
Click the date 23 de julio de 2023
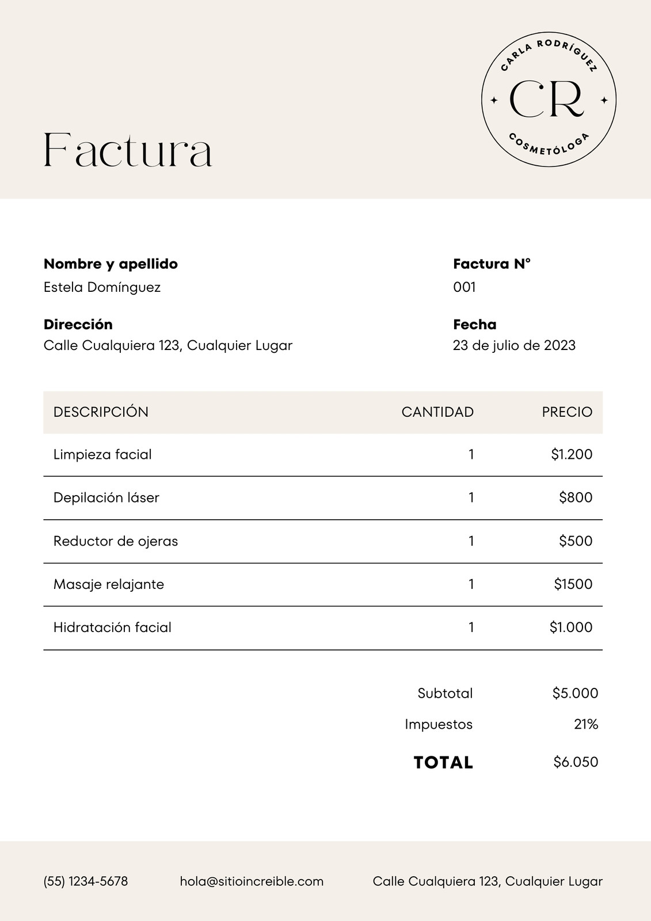pyautogui.click(x=514, y=345)
